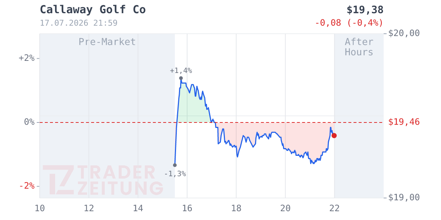Click the 0% axis label

point(29,122)
